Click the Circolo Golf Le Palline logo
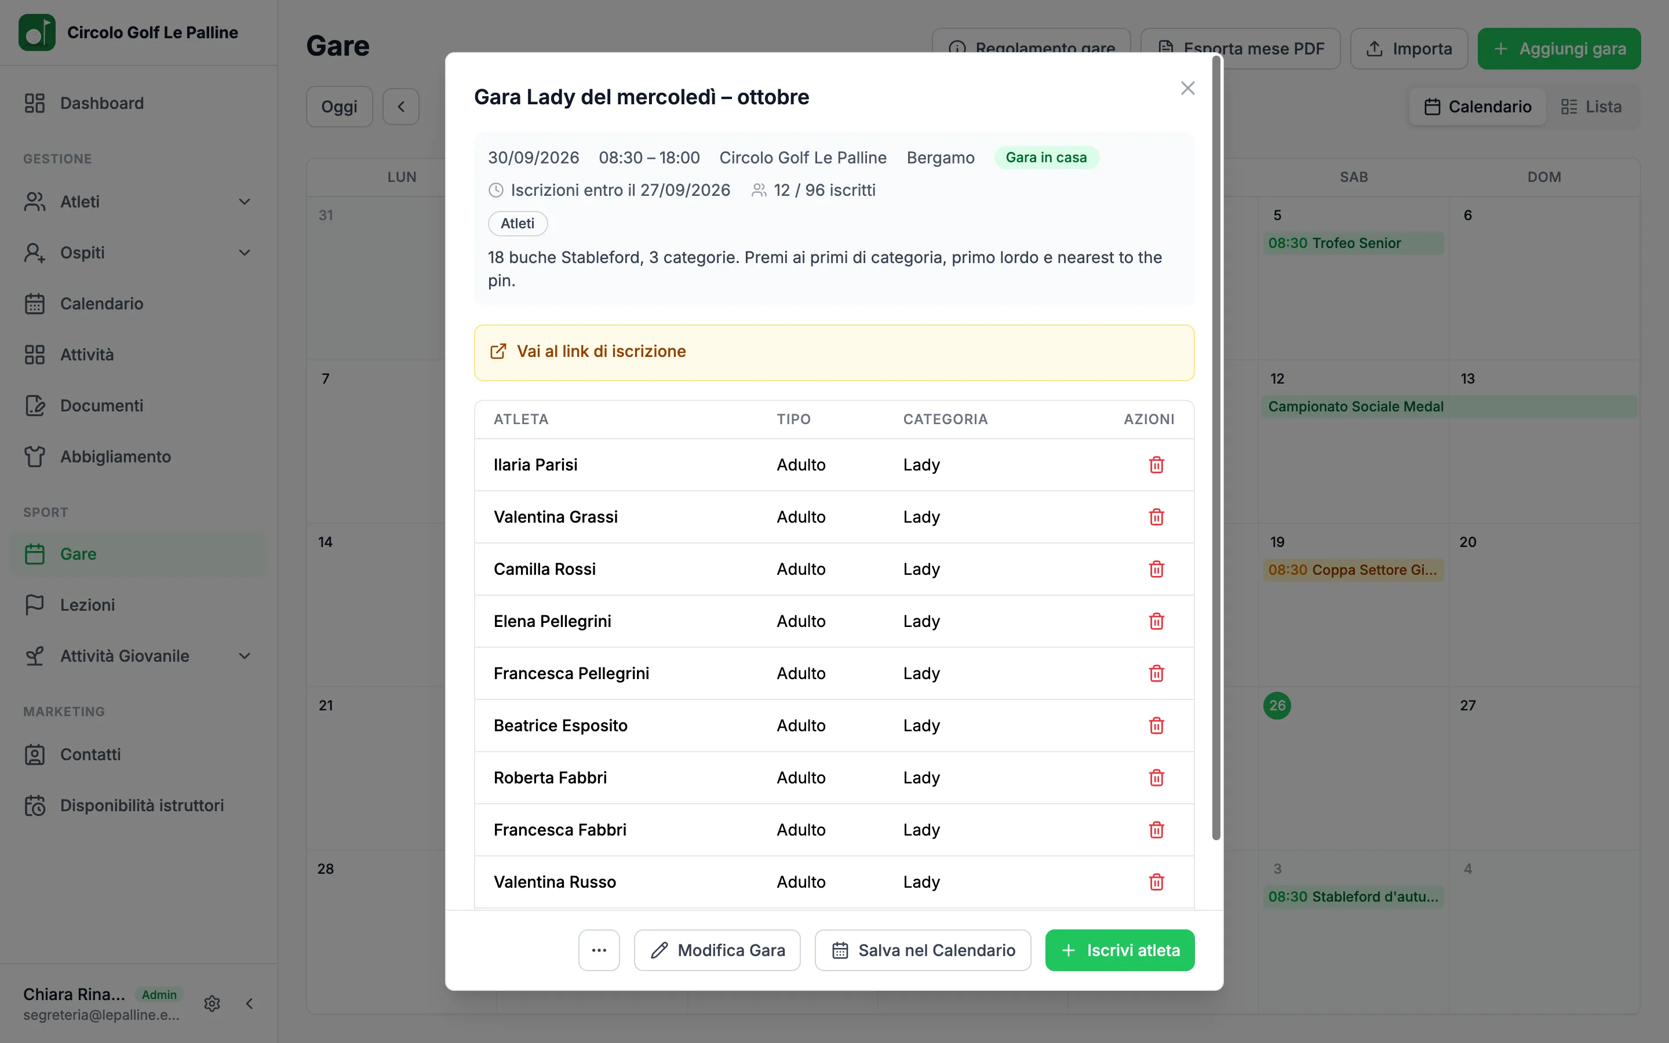Screen dimensions: 1669x1043 click(x=37, y=32)
